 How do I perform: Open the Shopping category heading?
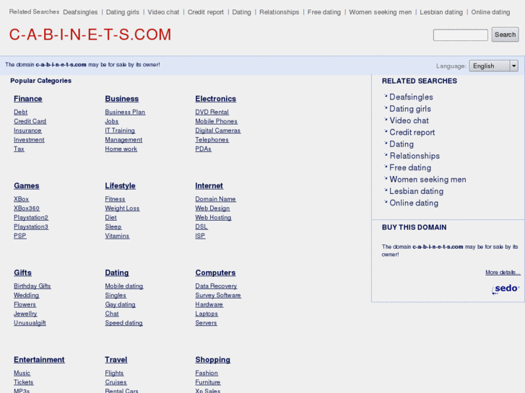pyautogui.click(x=212, y=360)
